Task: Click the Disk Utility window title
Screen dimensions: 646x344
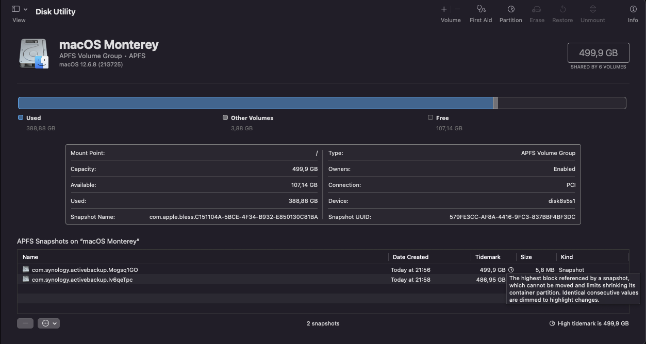Action: (x=56, y=11)
